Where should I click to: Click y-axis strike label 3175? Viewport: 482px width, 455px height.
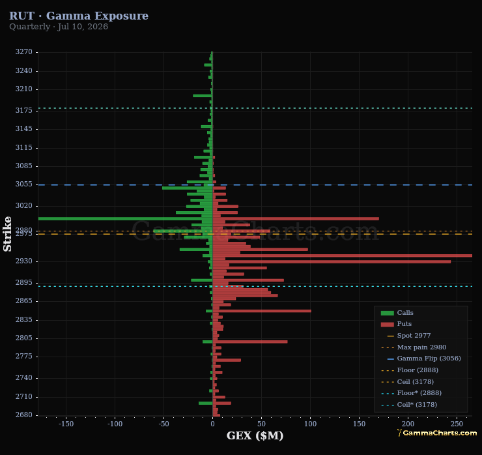24,110
